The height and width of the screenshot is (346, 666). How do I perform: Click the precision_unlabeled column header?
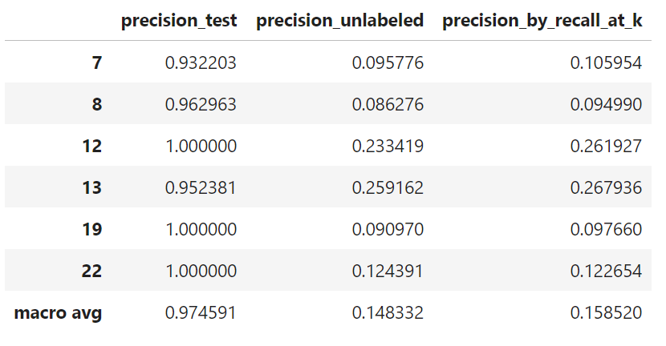coord(339,21)
